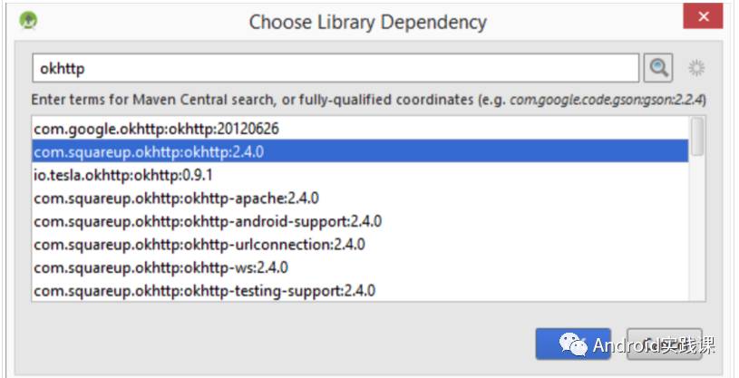
Task: Click the Android Studio icon in the title bar
Action: click(28, 20)
